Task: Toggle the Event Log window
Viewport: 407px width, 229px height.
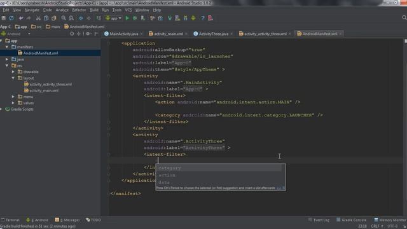Action: pos(319,220)
